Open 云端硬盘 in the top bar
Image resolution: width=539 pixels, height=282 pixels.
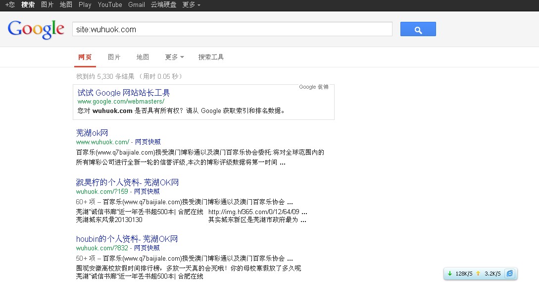164,5
